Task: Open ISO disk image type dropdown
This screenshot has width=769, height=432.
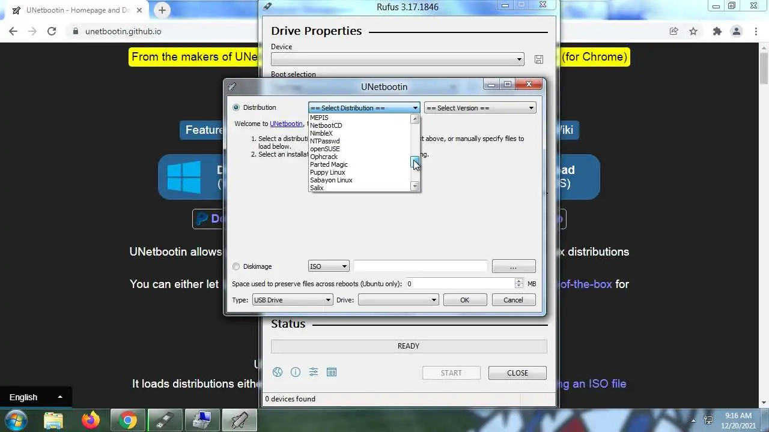Action: tap(329, 266)
